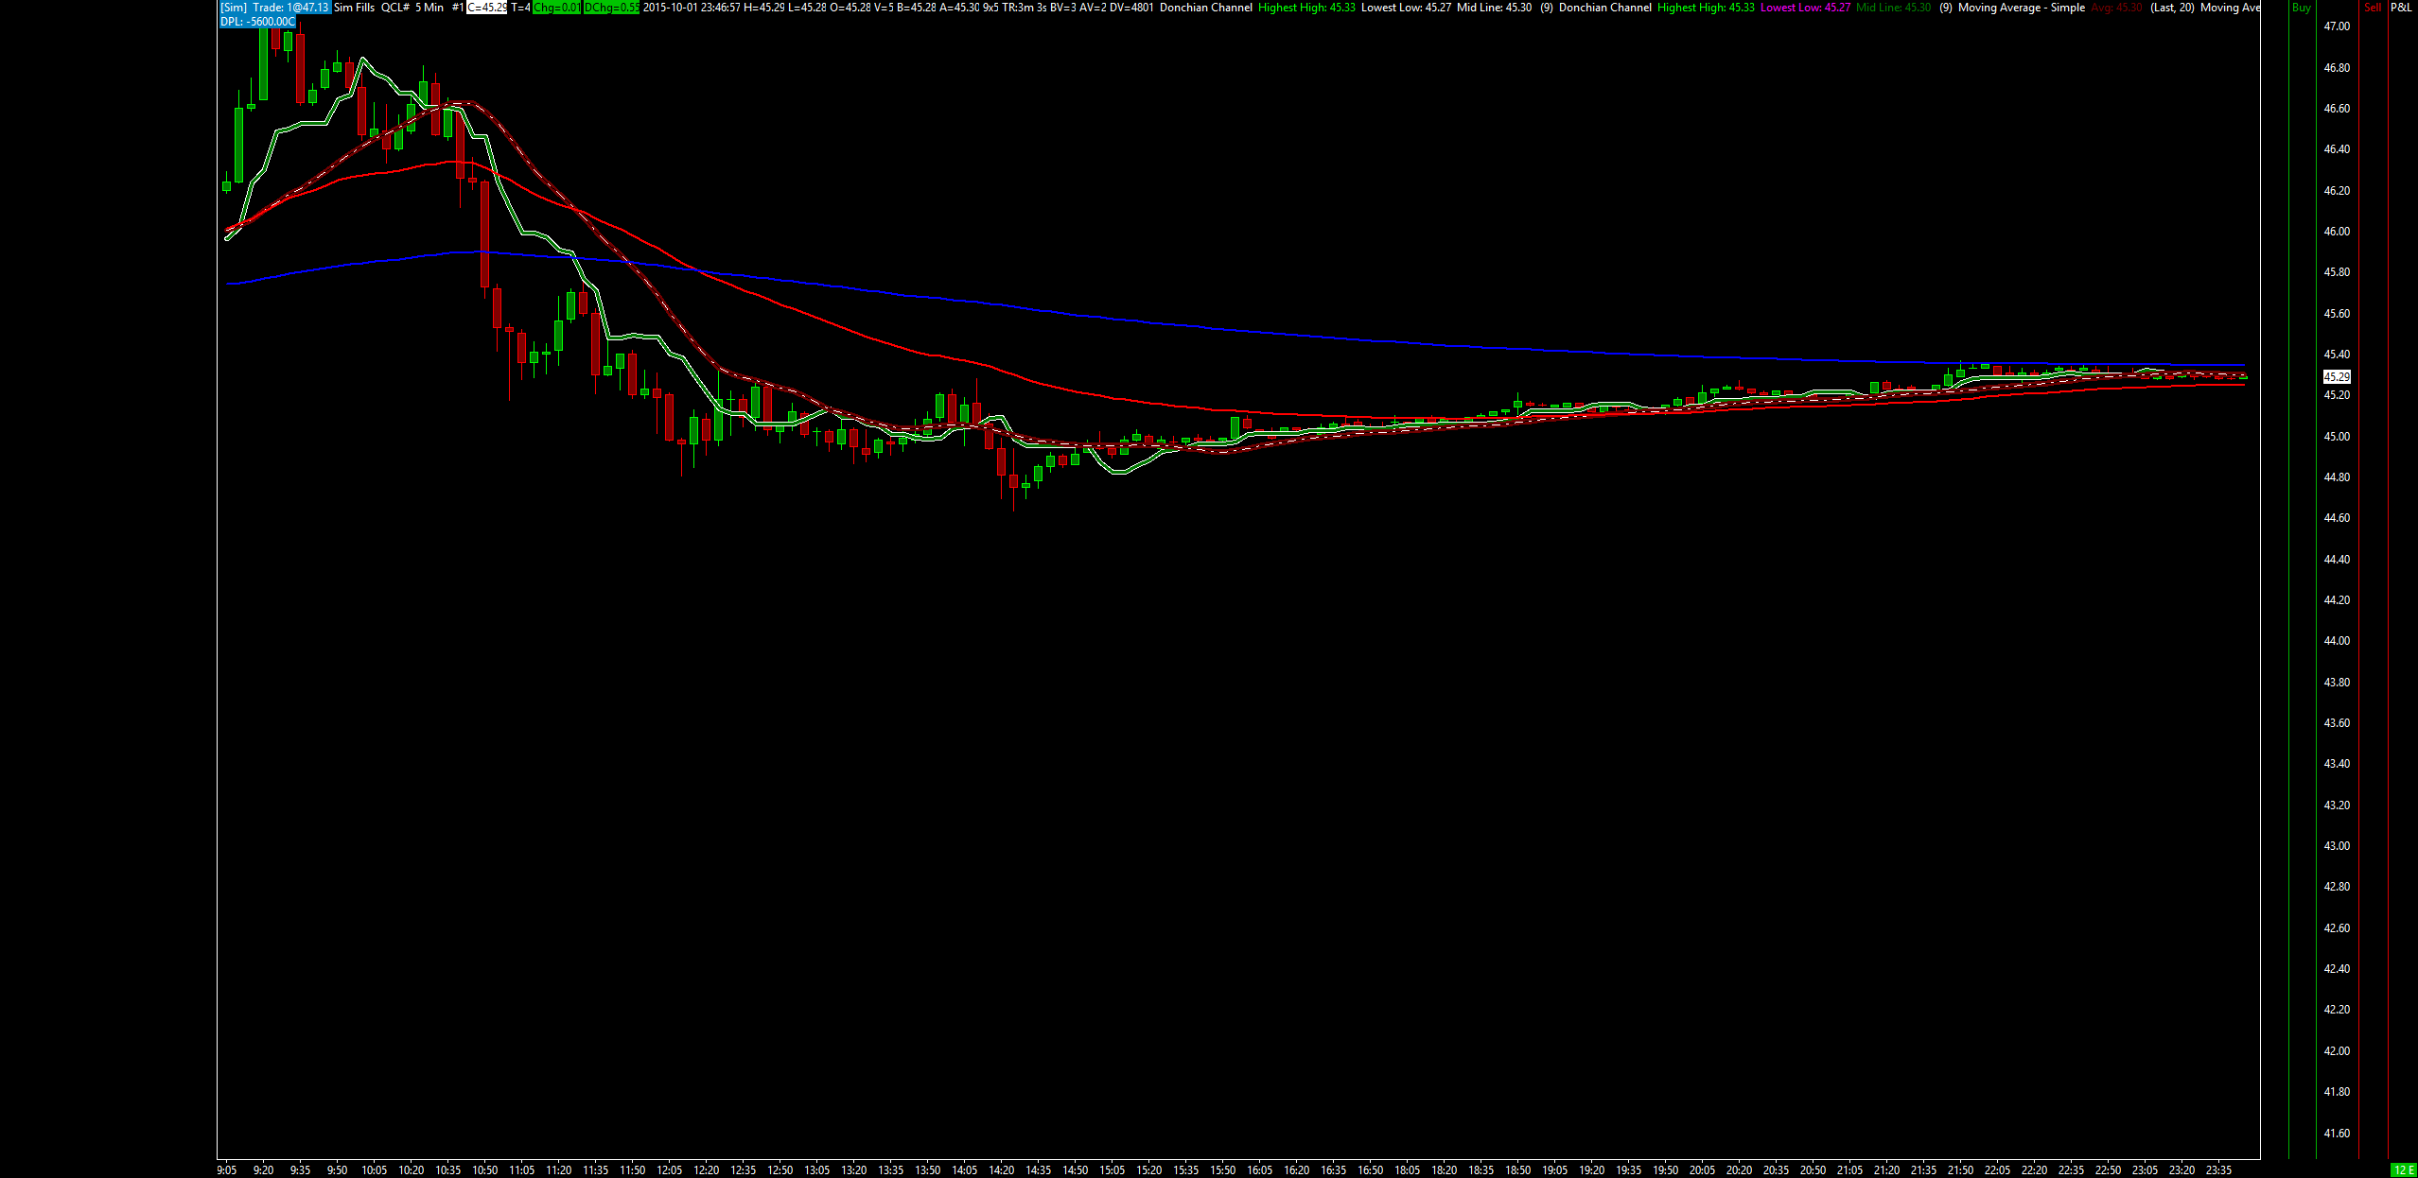2418x1178 pixels.
Task: Click the green Chg=0.01 header field
Action: (556, 8)
